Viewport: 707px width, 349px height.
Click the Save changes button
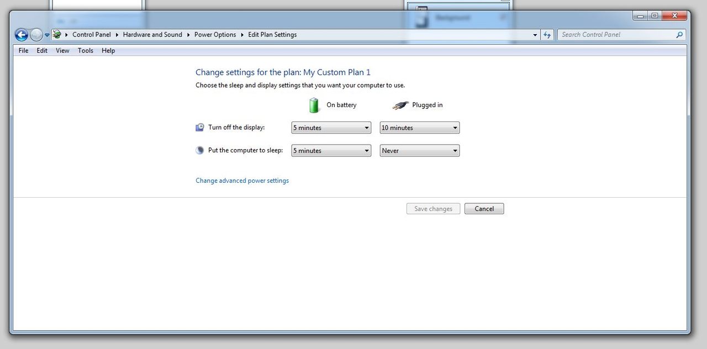pos(433,209)
